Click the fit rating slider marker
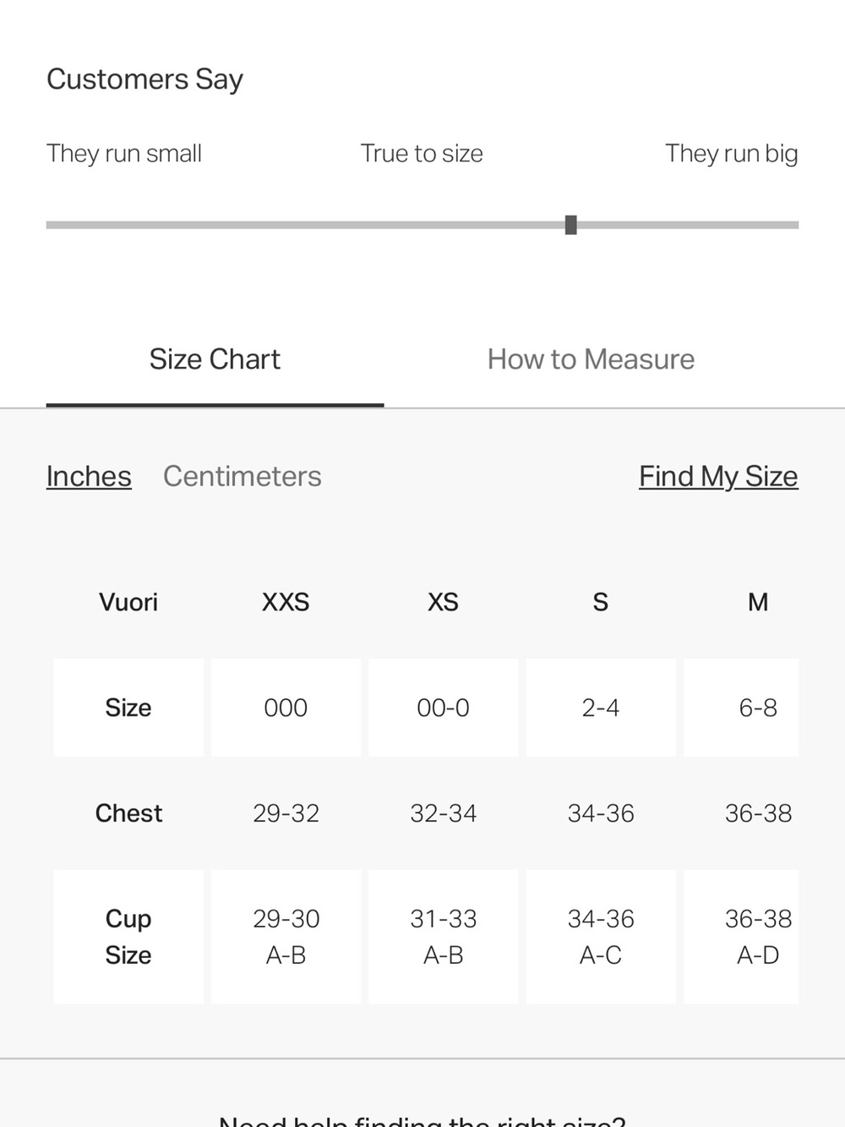Screen dimensions: 845x1127 click(571, 225)
